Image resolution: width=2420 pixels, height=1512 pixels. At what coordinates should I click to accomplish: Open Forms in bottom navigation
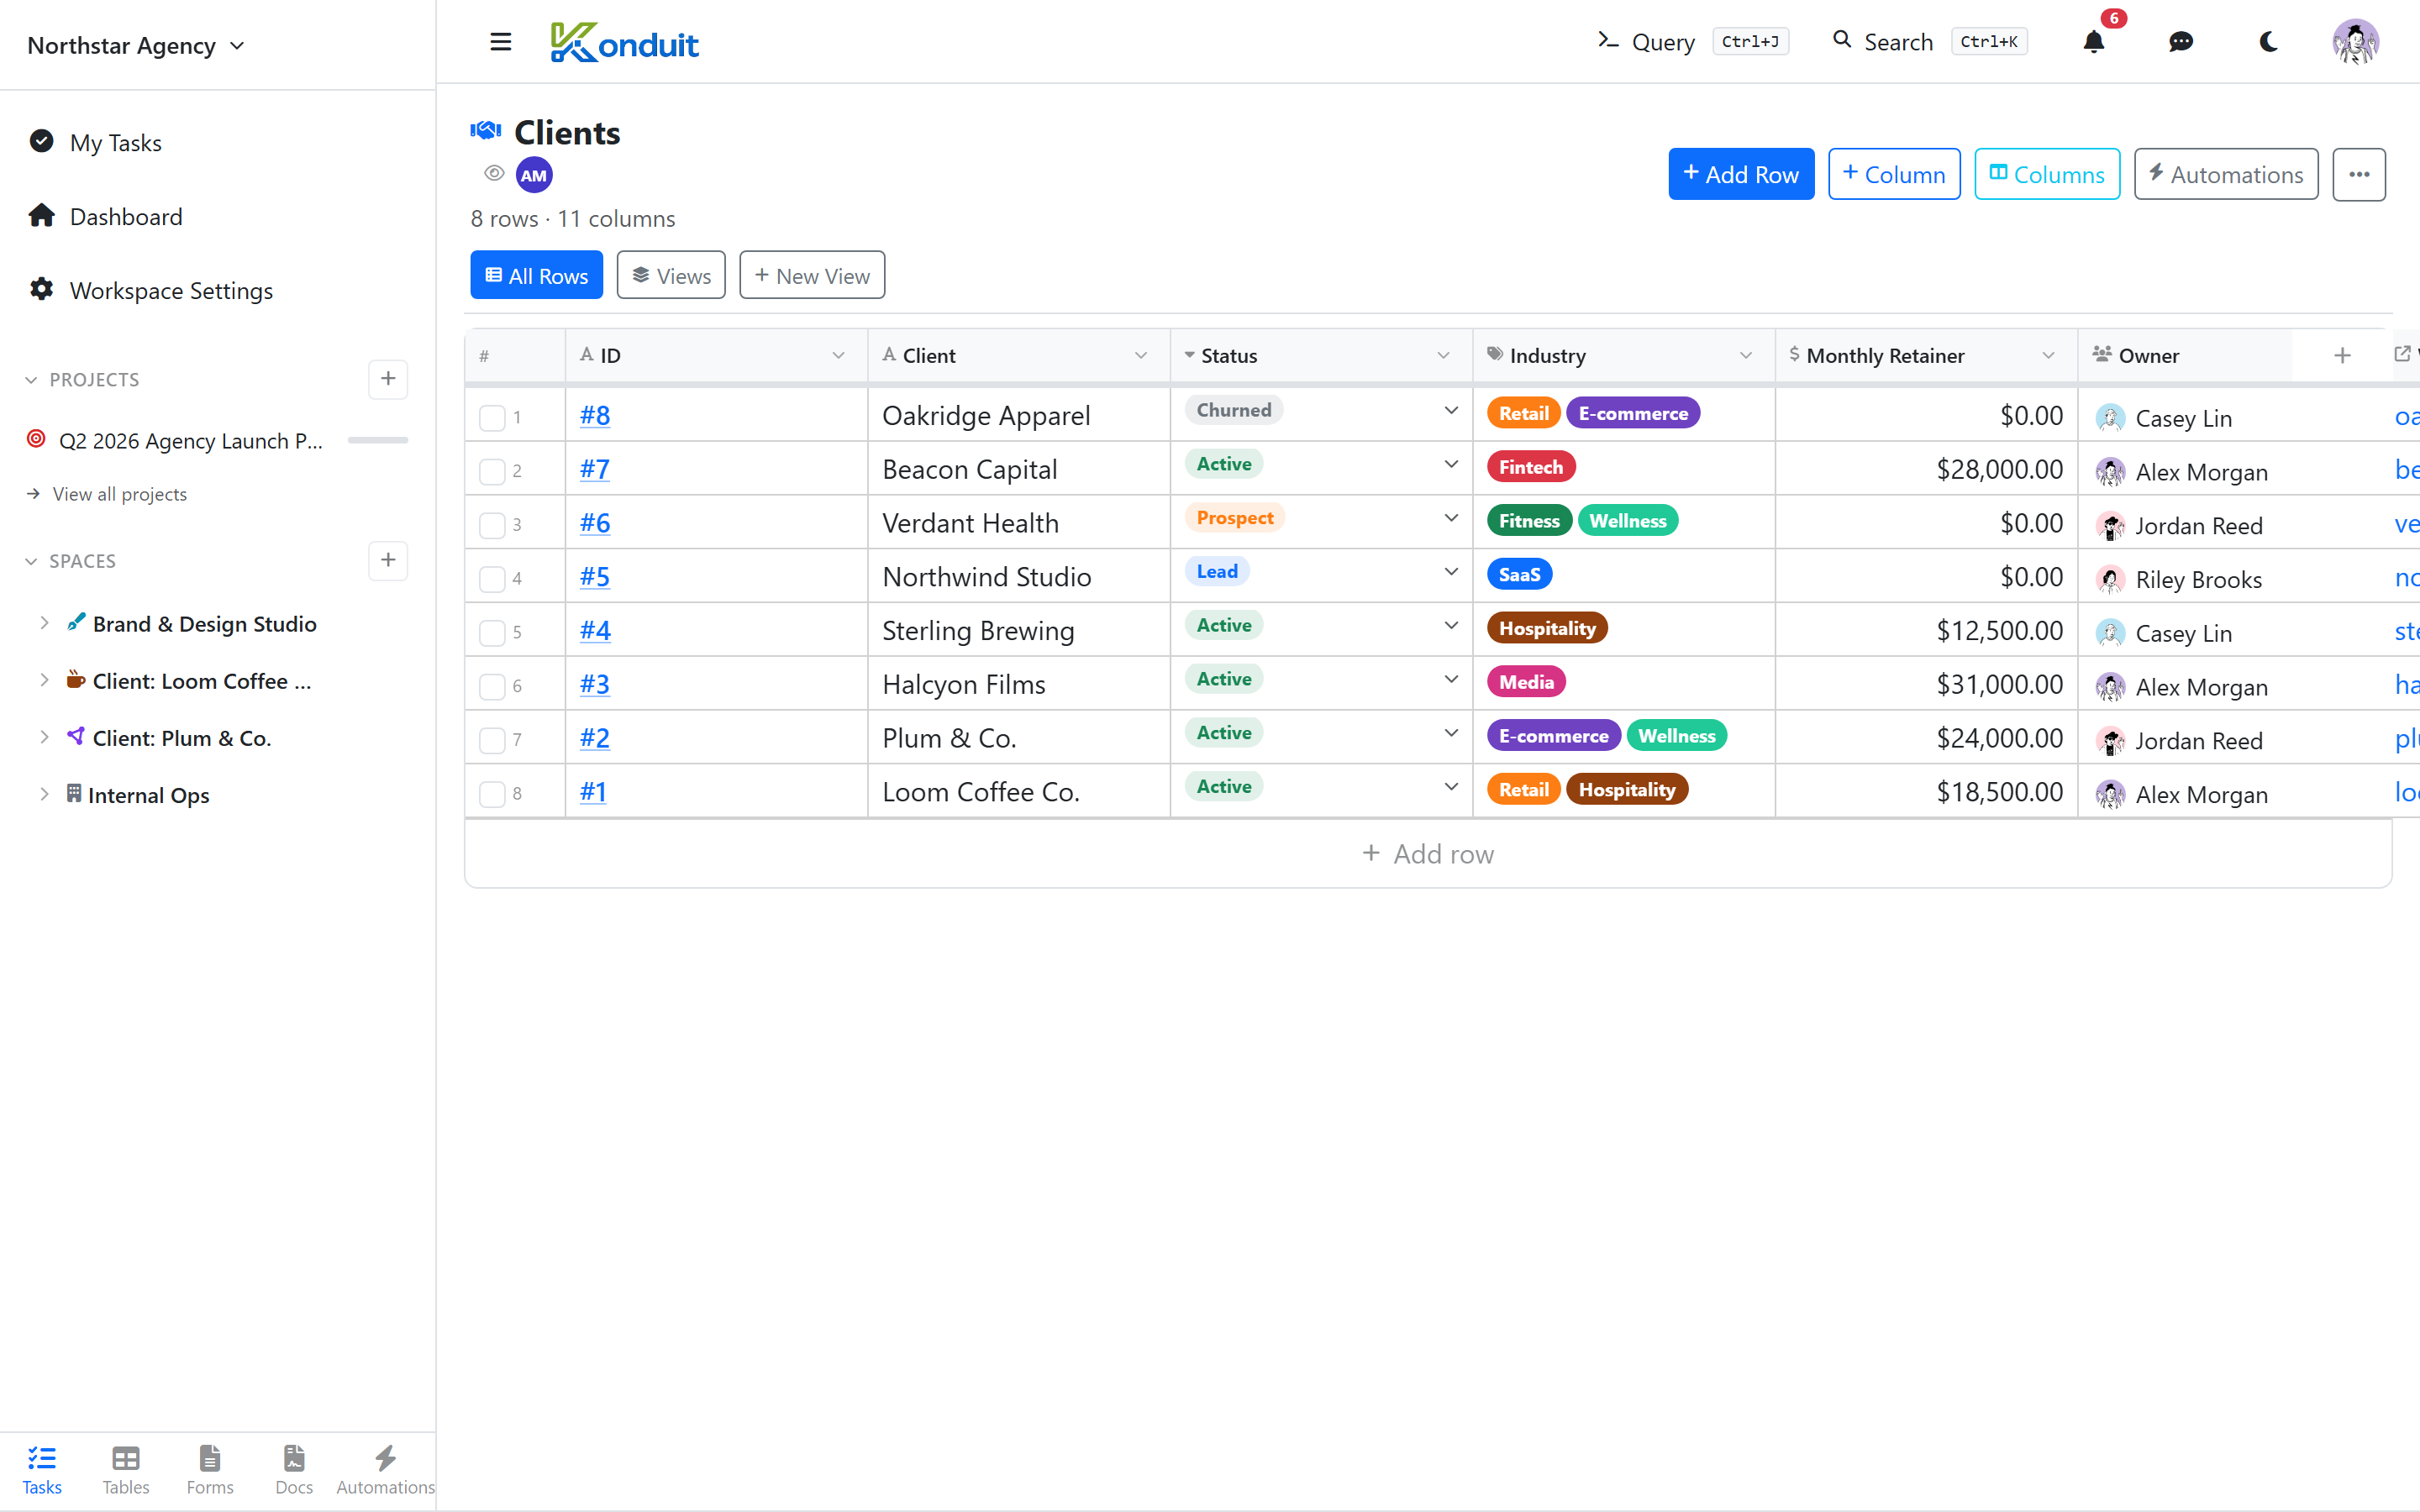coord(210,1470)
